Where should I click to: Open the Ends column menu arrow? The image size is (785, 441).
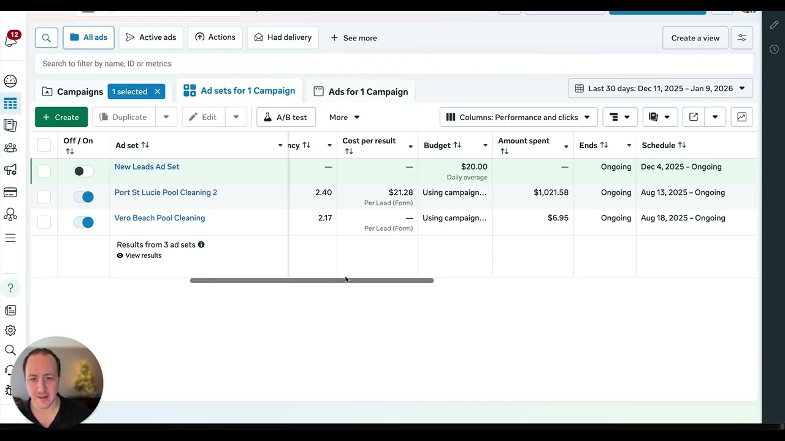pyautogui.click(x=629, y=145)
